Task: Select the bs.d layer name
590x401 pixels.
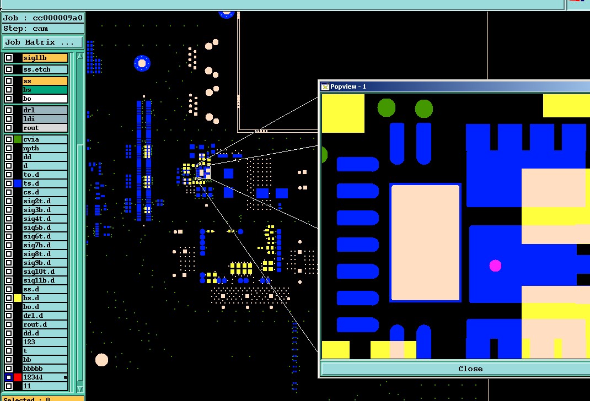Action: 45,298
